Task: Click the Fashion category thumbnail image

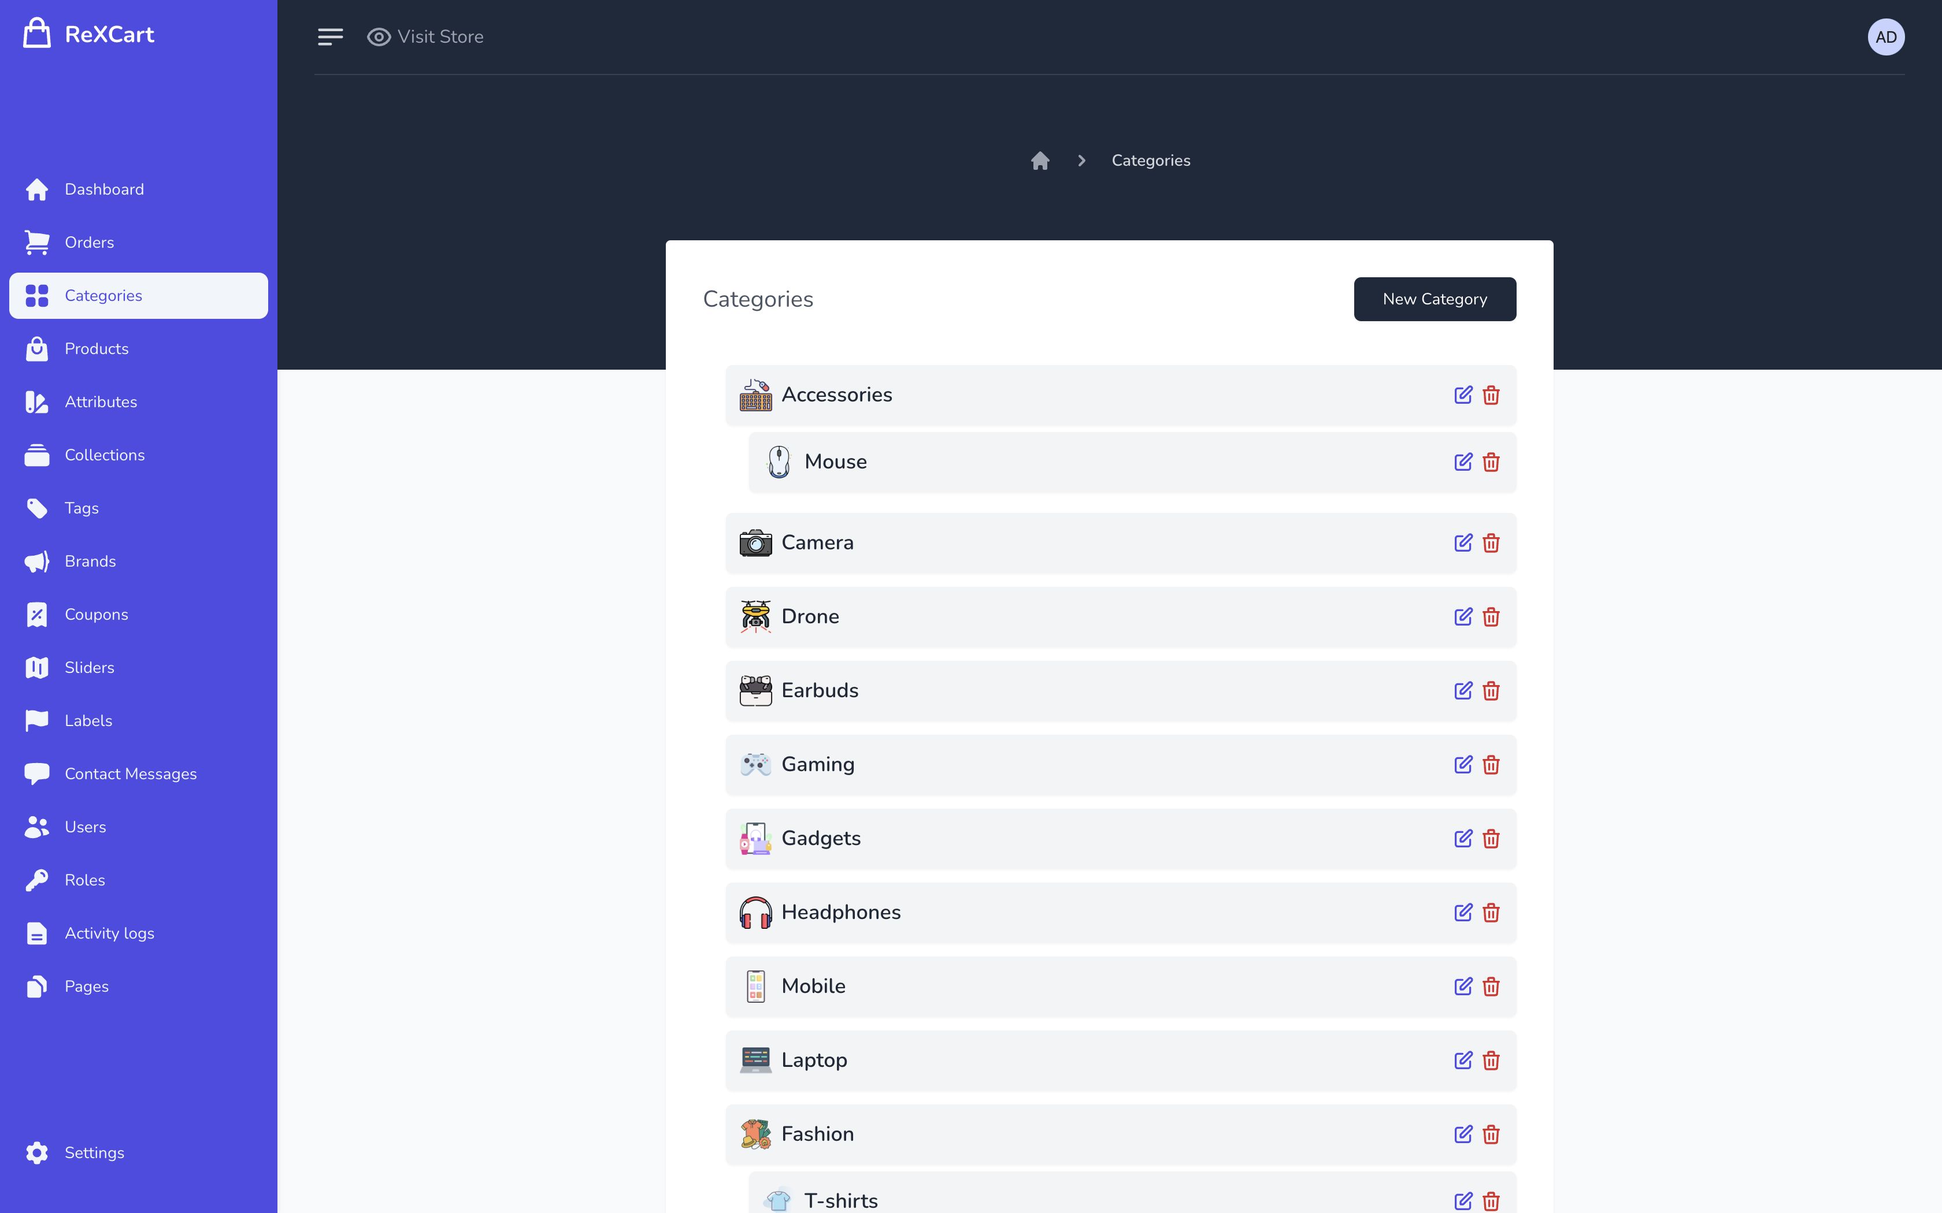Action: 755,1134
